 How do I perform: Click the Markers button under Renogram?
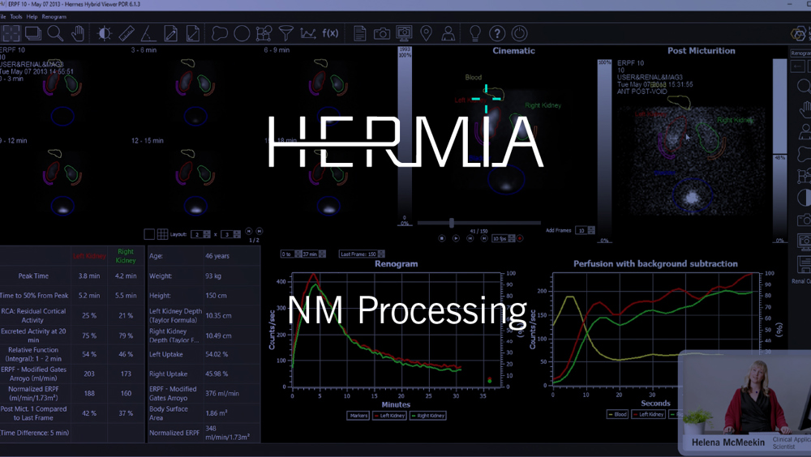point(358,416)
